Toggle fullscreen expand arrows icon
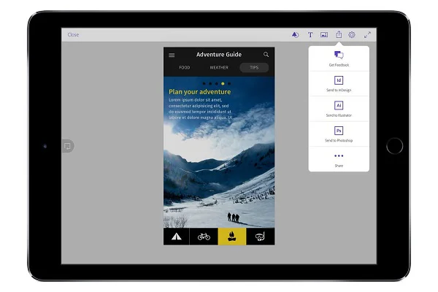438x292 pixels. [x=367, y=34]
